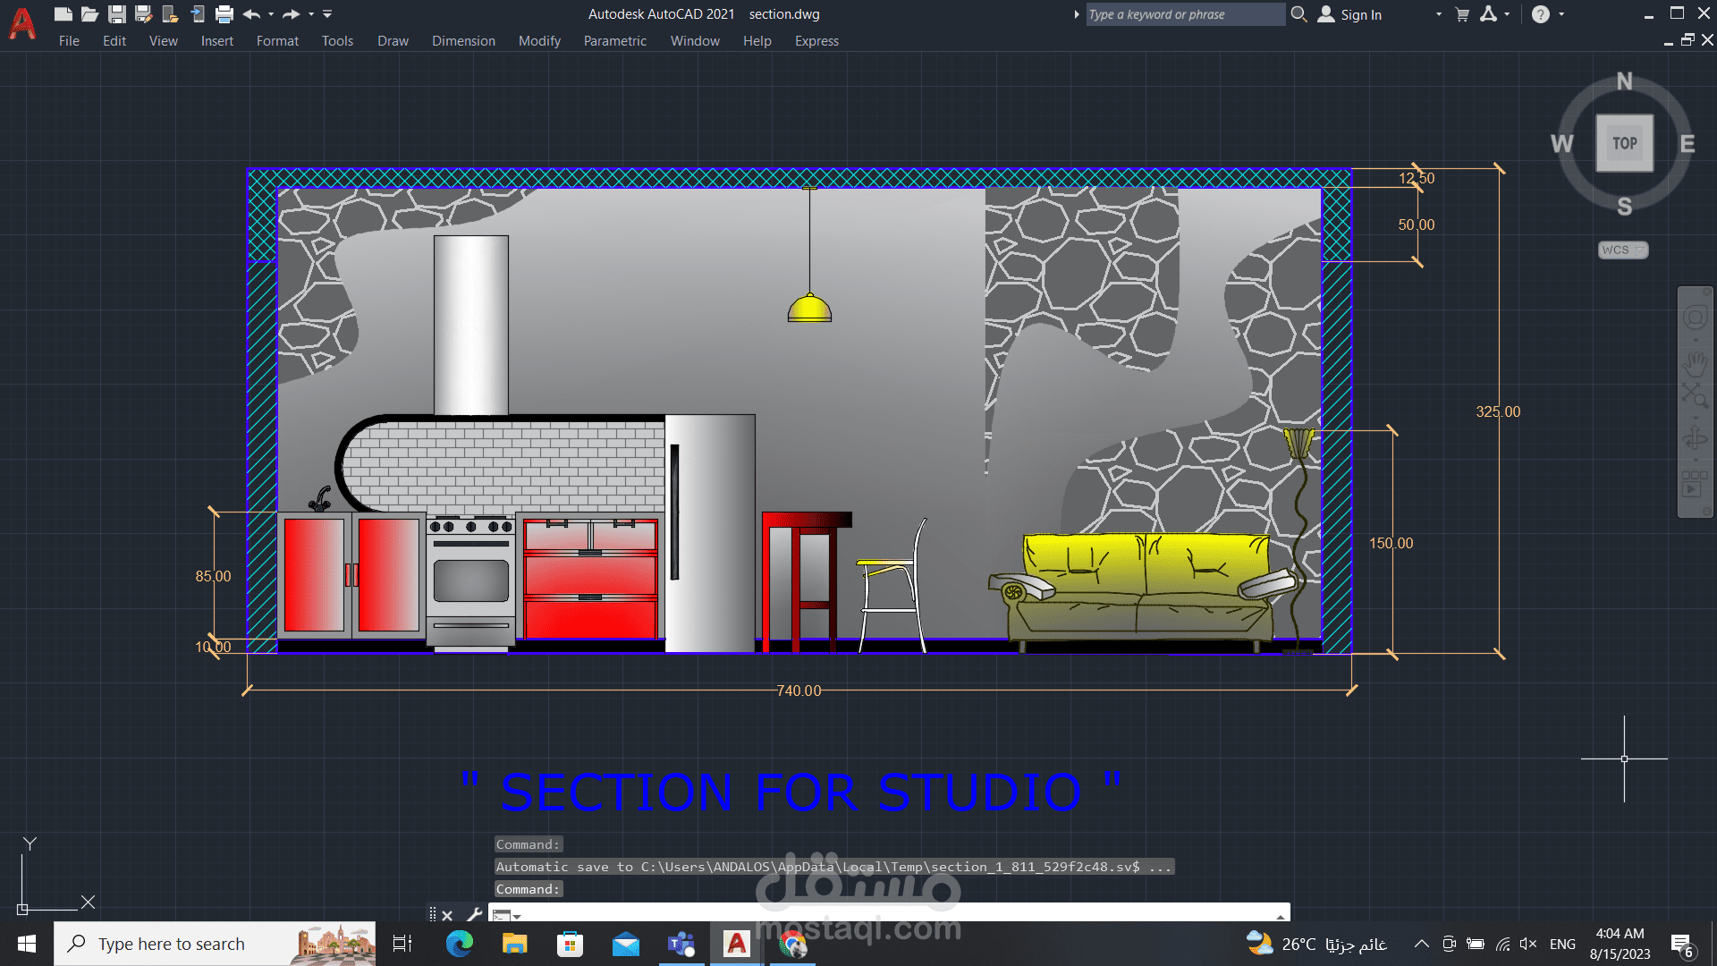The width and height of the screenshot is (1717, 966).
Task: Click the Orbit navigation icon
Action: [1696, 438]
